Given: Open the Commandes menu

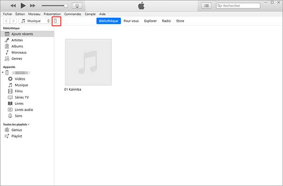Looking at the screenshot, I should pos(73,14).
